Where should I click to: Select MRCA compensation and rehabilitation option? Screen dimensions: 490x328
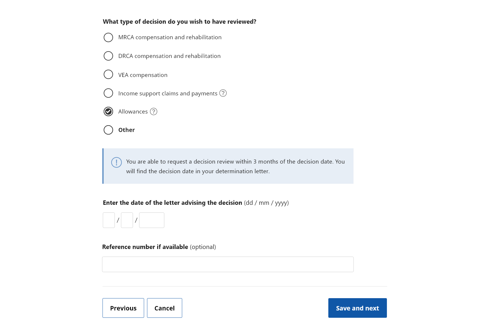pos(108,37)
